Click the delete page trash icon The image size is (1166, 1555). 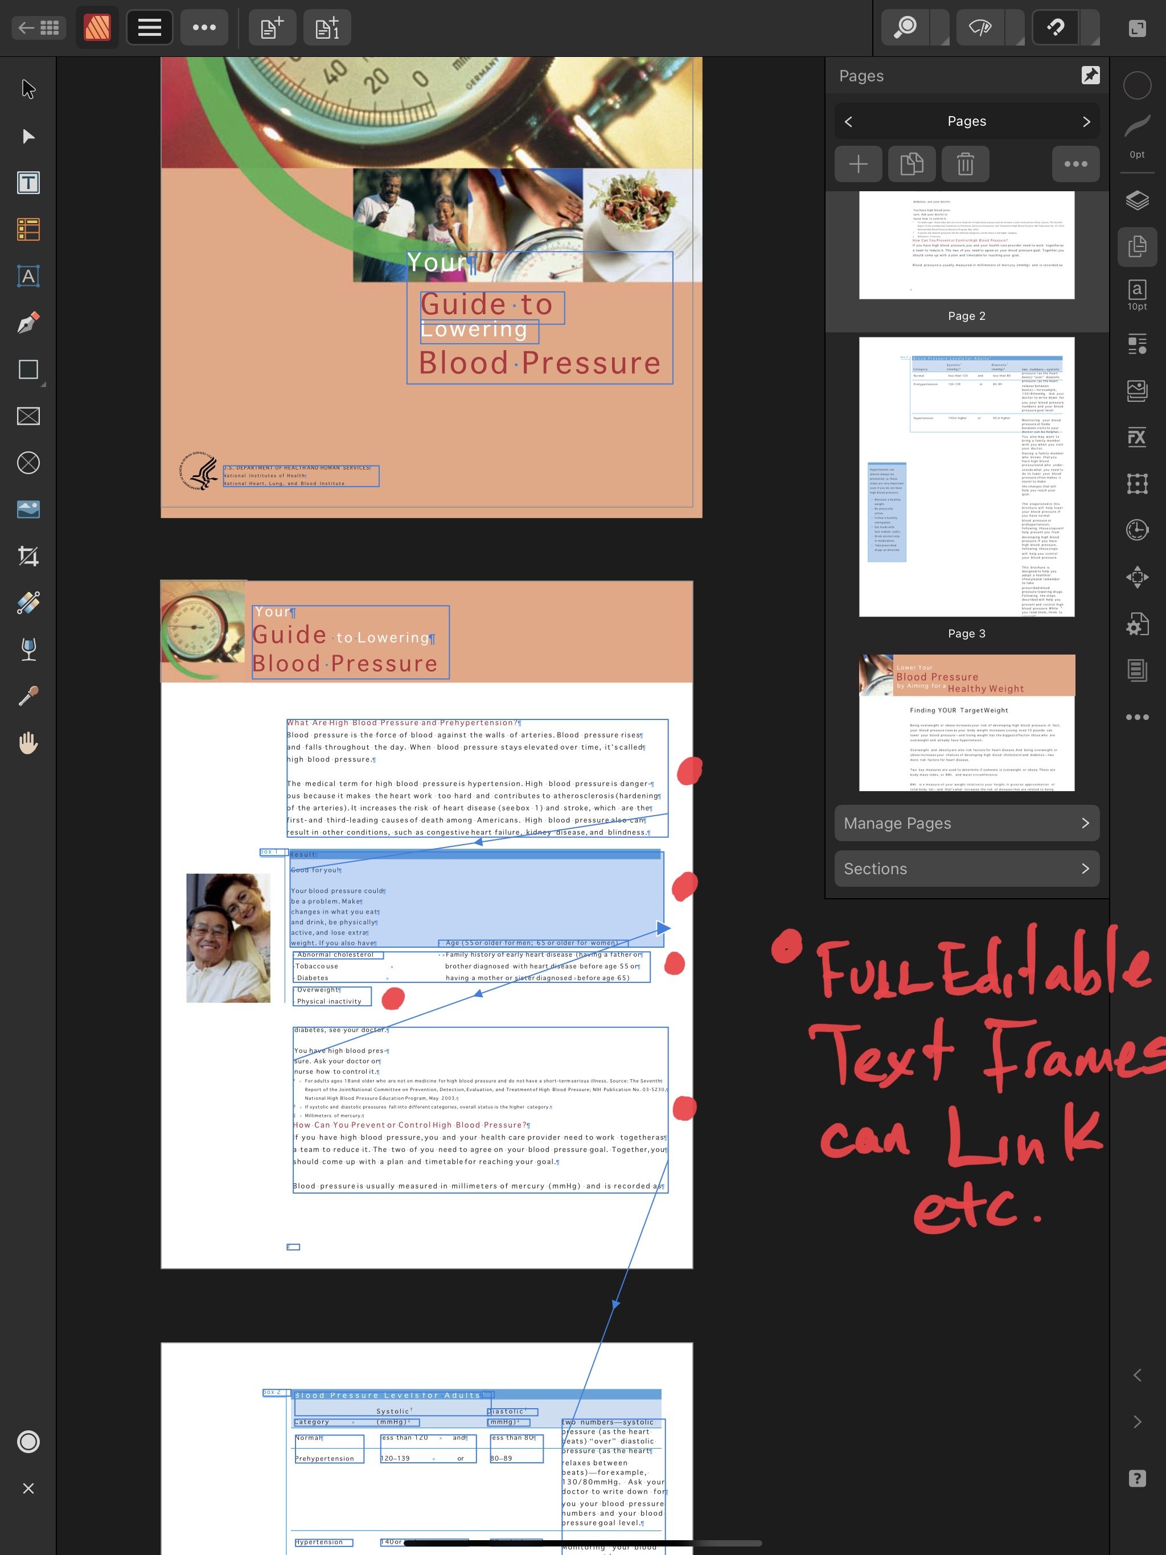965,164
